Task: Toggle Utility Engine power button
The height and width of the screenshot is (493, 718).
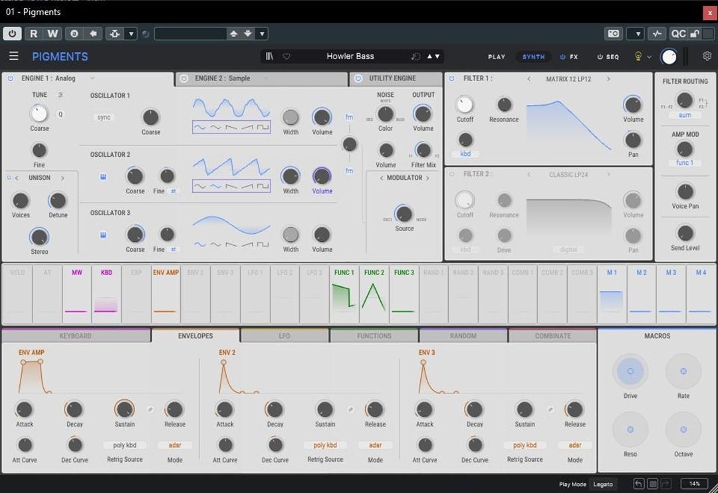Action: (x=358, y=78)
